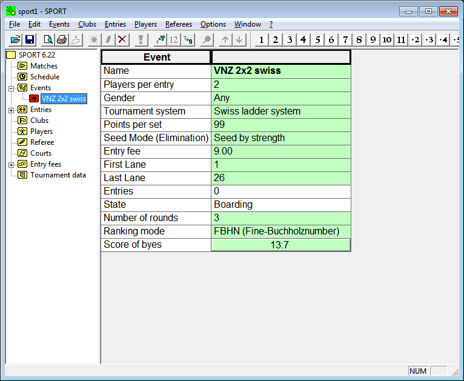Click the Open file toolbar icon
This screenshot has width=464, height=381.
[16, 40]
